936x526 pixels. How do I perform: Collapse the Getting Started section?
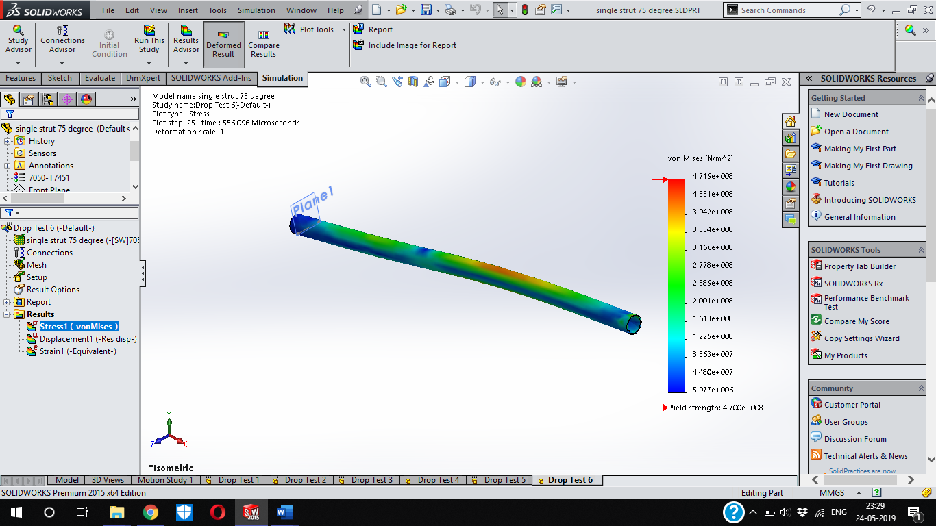[x=921, y=98]
